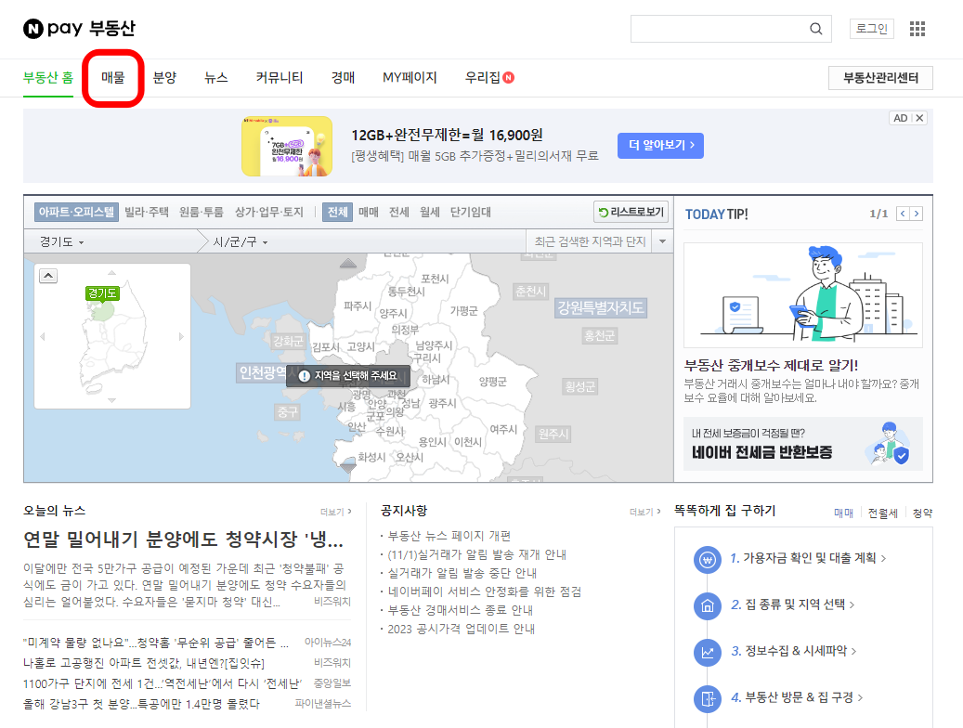Go to next TODAY TIP

(917, 214)
